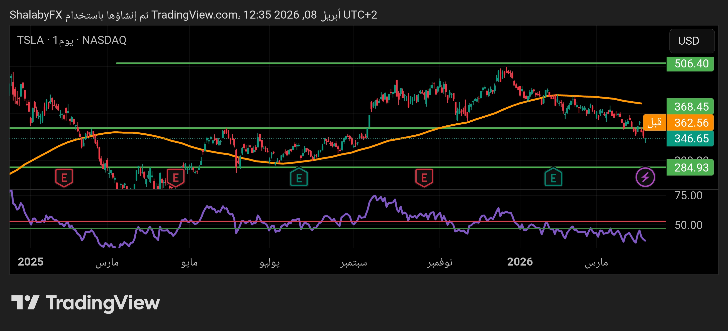Click the TSLA NASDAQ symbol title

(x=71, y=40)
